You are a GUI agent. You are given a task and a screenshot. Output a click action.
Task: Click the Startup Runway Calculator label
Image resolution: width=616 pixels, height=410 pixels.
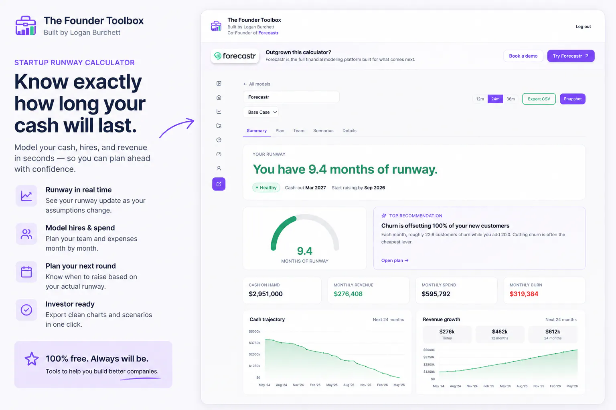(x=75, y=62)
